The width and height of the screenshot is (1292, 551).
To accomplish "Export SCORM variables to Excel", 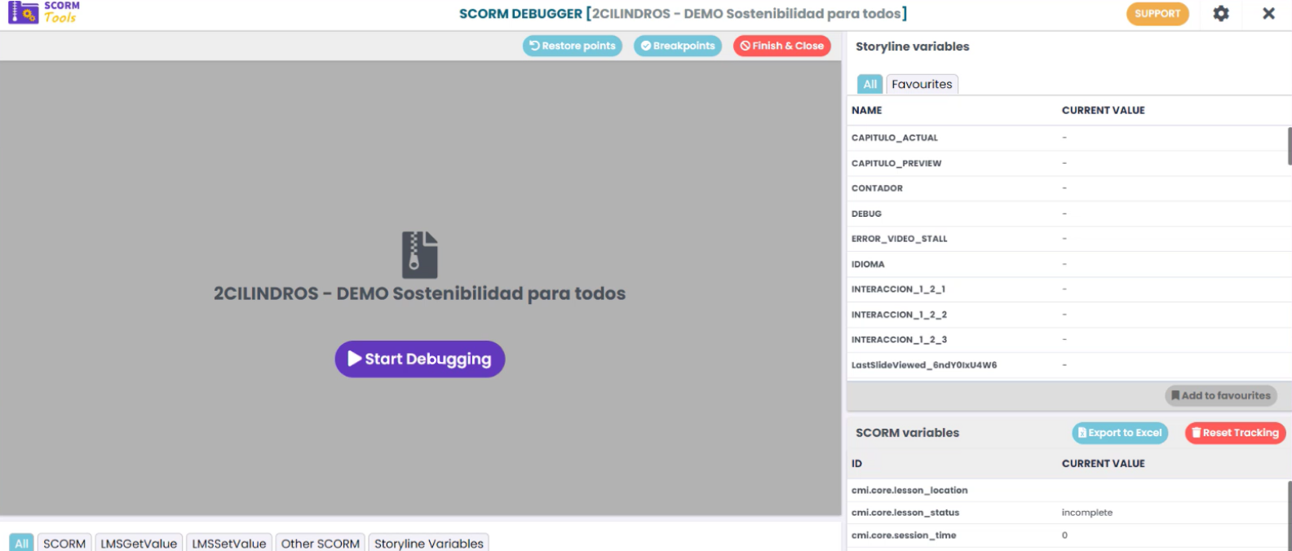I will [x=1119, y=434].
